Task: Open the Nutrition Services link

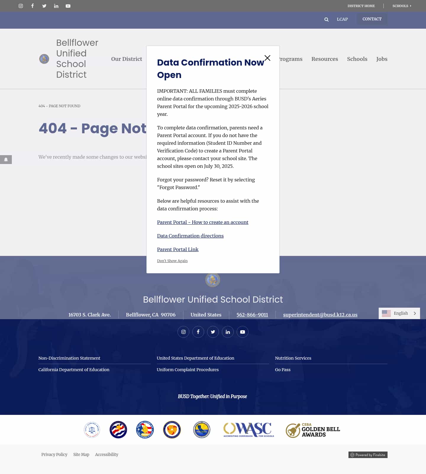Action: (293, 358)
